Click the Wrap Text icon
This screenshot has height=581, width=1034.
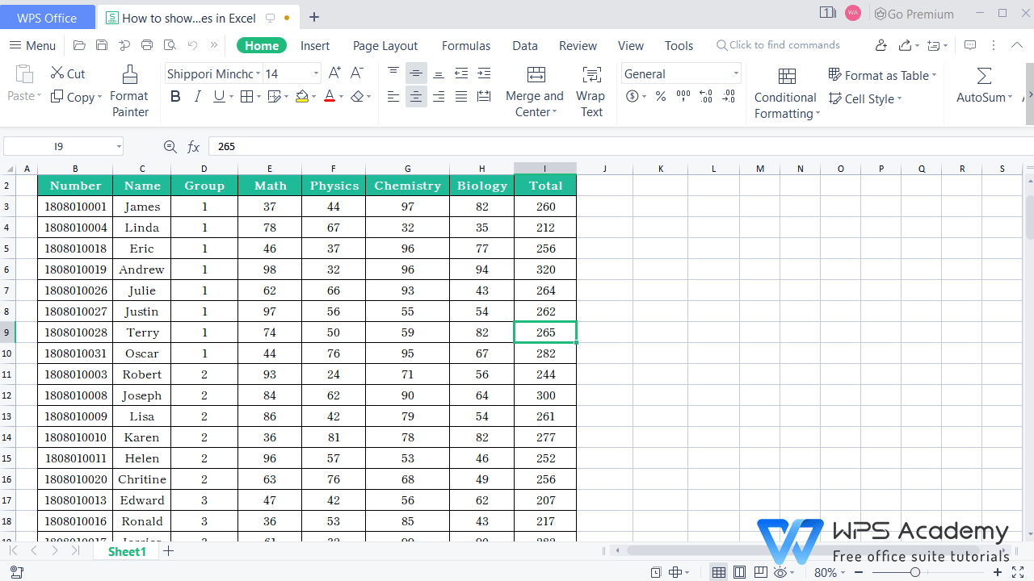click(591, 89)
